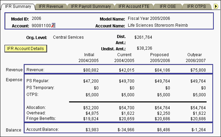This screenshot has width=221, height=137.
Task: Select the IFR Account FTE tab
Action: point(134,6)
